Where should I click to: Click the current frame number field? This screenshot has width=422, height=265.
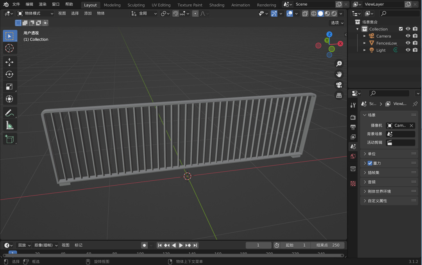pyautogui.click(x=258, y=245)
